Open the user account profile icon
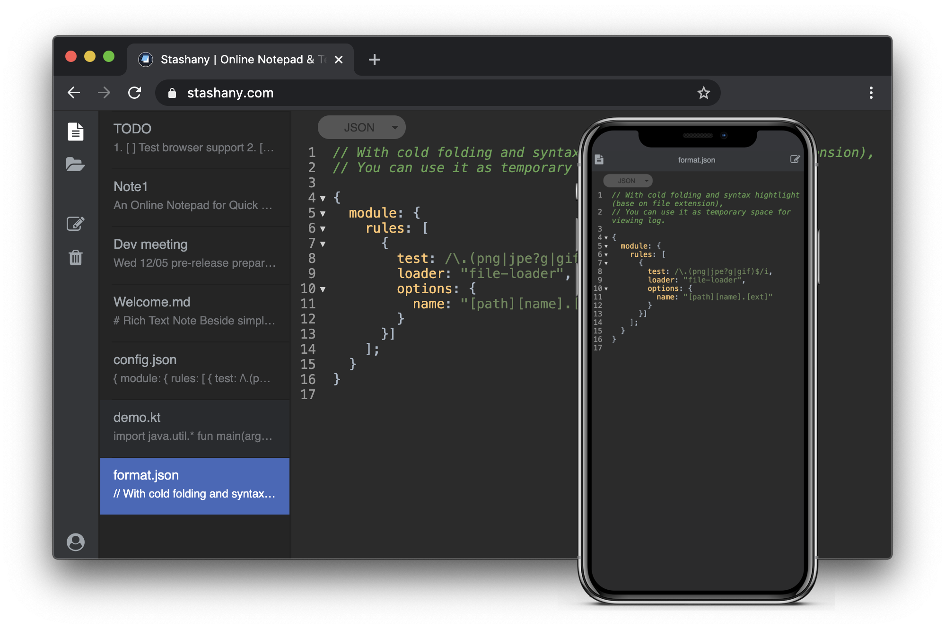 (x=76, y=542)
